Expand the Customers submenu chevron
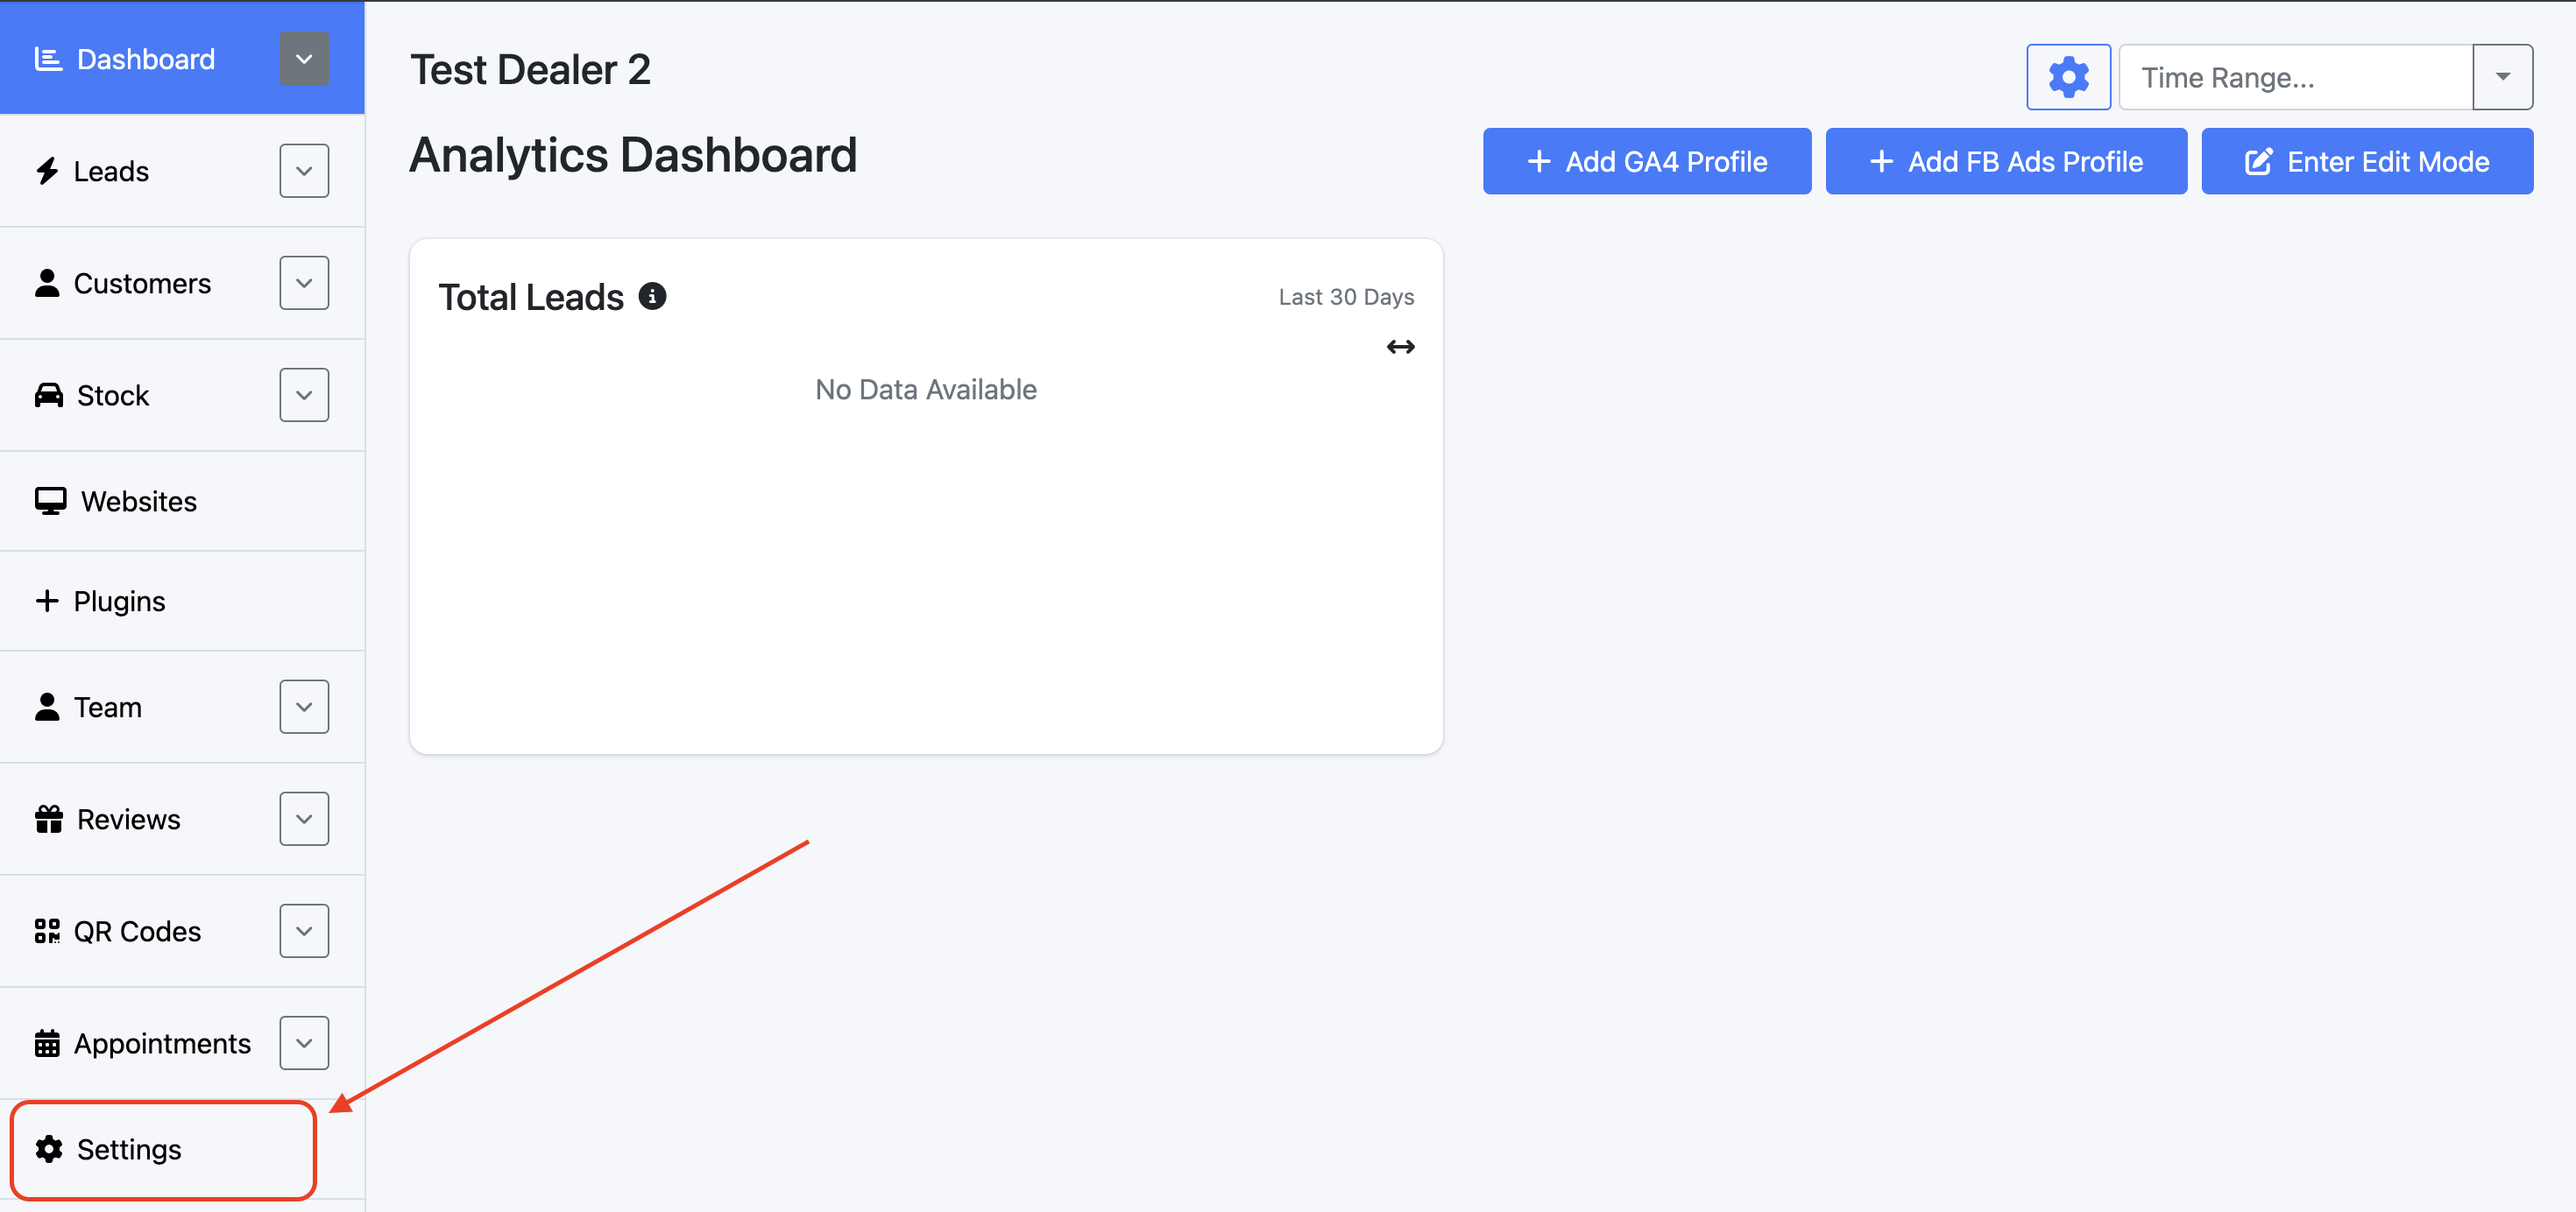The image size is (2576, 1212). (x=304, y=283)
